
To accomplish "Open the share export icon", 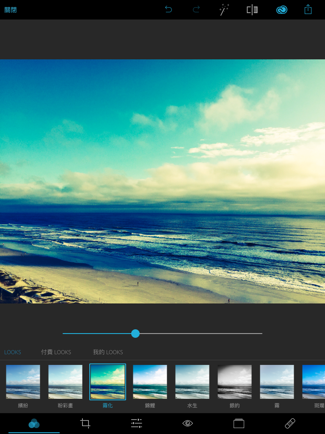I will tap(308, 9).
